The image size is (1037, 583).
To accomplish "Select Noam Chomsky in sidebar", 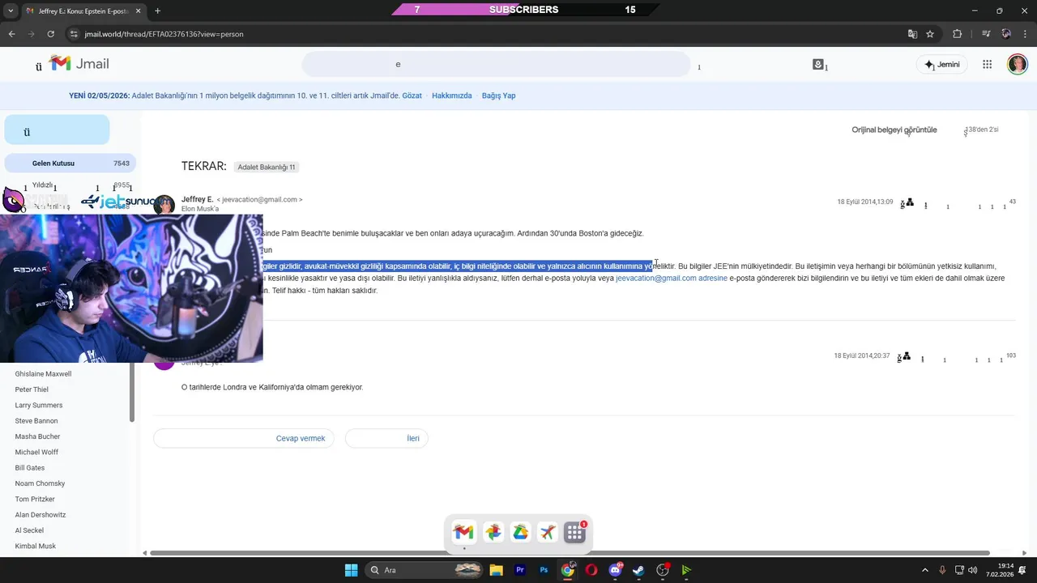I will (x=40, y=483).
